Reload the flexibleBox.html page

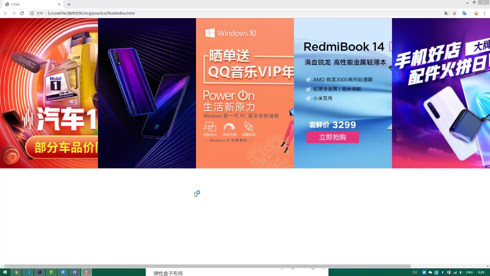(22, 13)
